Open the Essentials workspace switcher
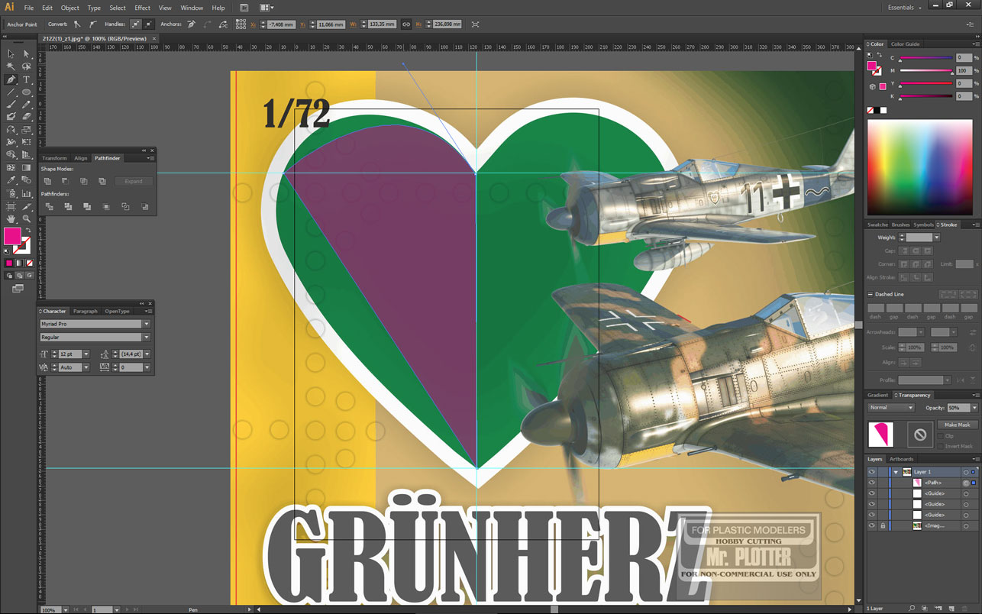Image resolution: width=982 pixels, height=614 pixels. (905, 8)
